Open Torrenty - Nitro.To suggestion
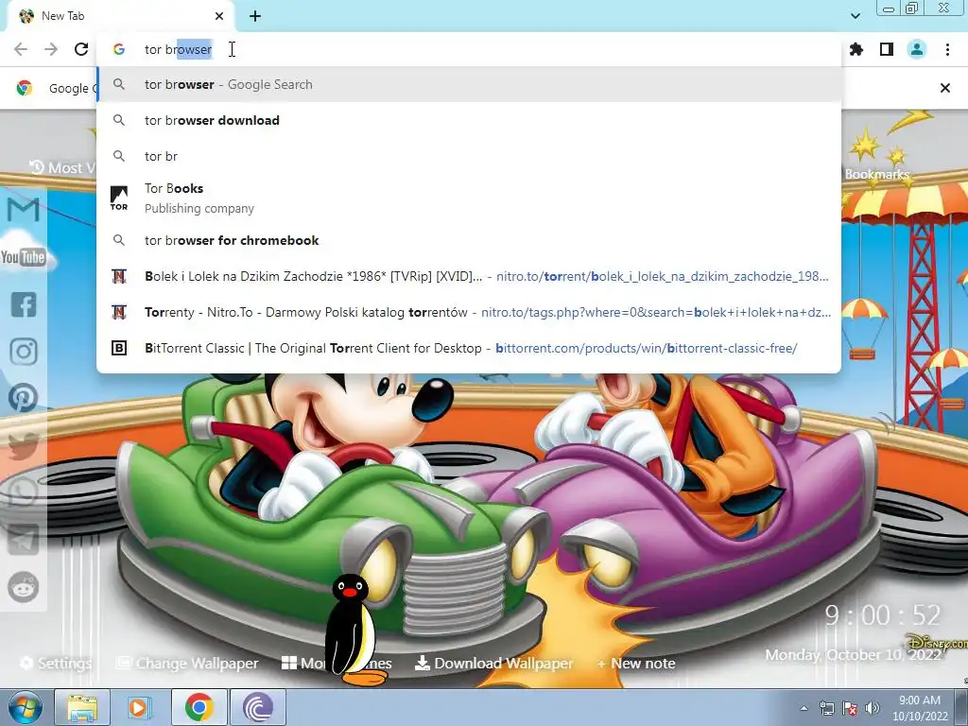The height and width of the screenshot is (726, 968). point(469,312)
